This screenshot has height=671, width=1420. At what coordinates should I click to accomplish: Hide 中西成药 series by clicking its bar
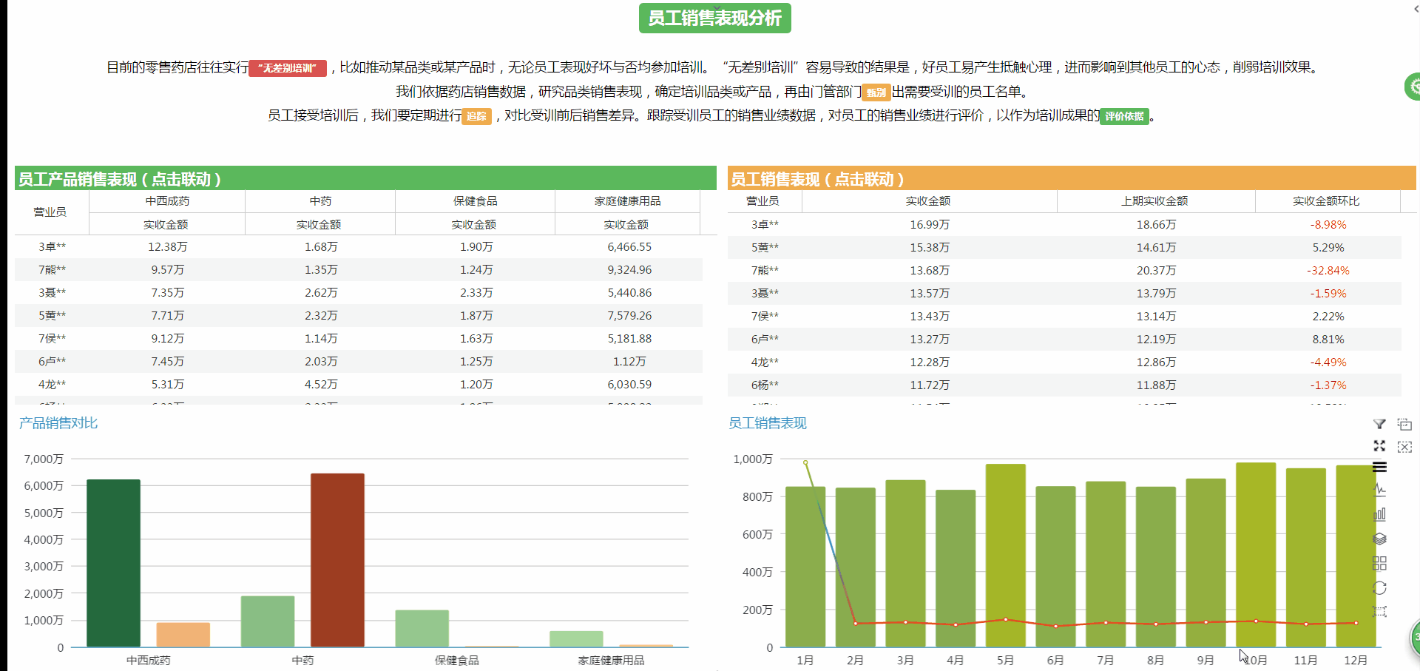click(x=112, y=562)
